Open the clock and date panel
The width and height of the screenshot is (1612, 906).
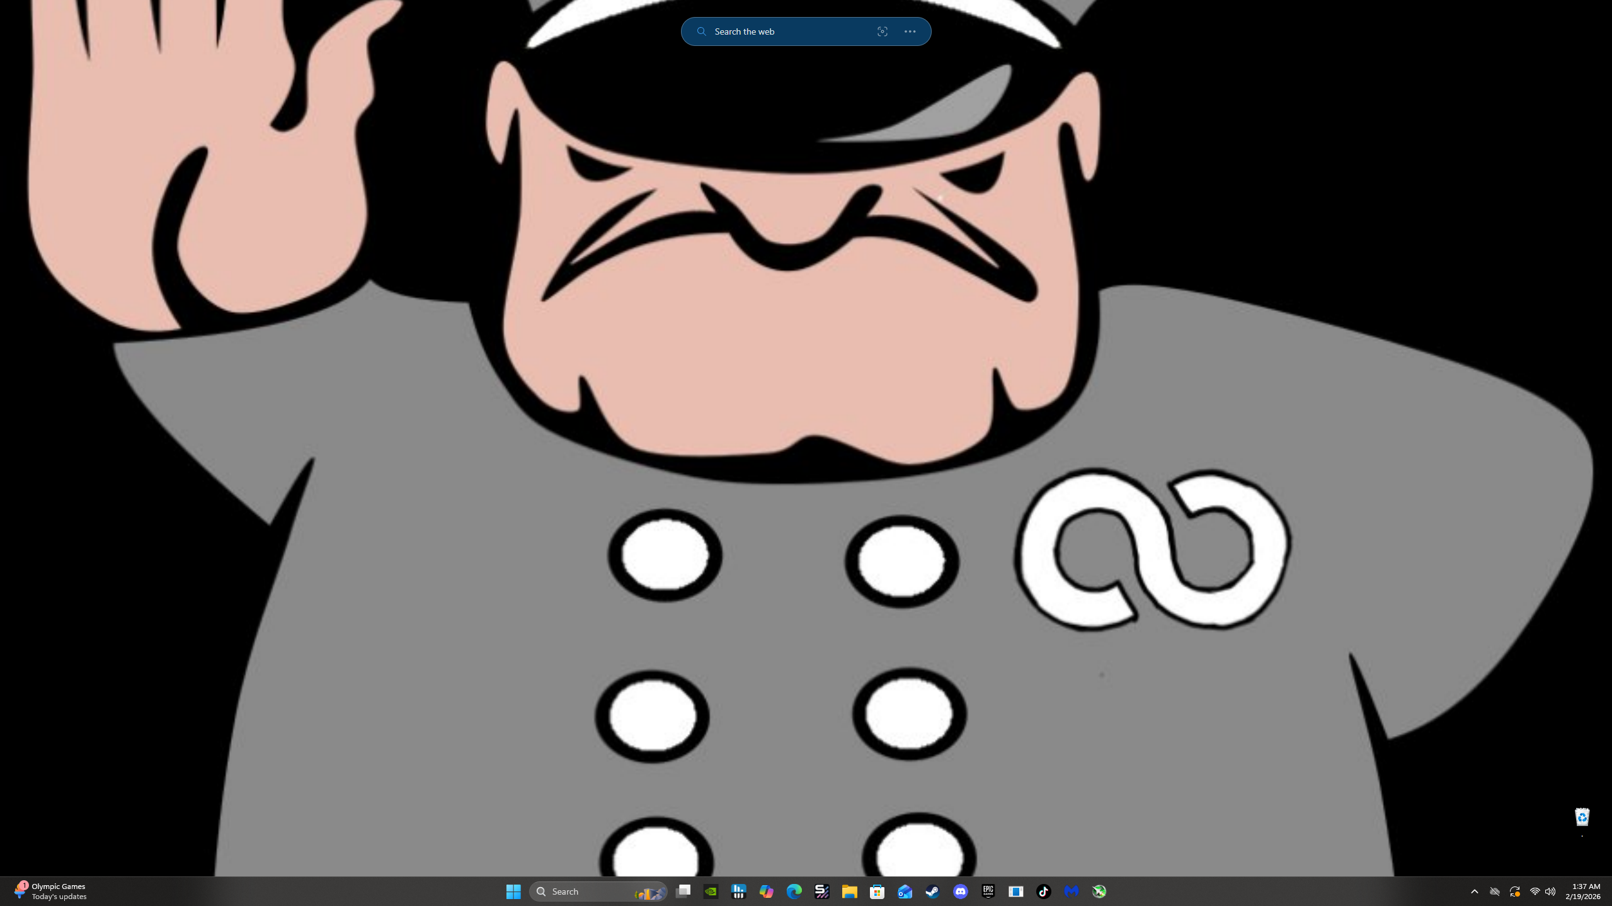1582,892
